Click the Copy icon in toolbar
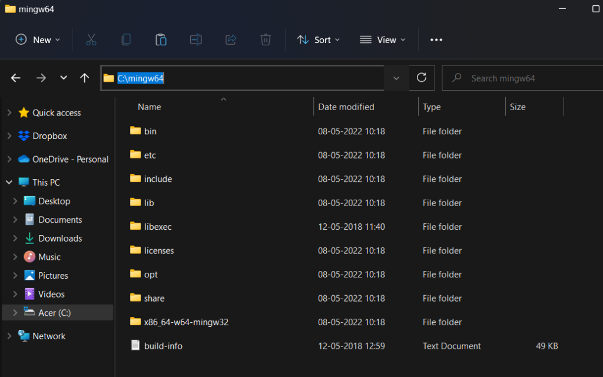The width and height of the screenshot is (603, 377). pyautogui.click(x=126, y=40)
